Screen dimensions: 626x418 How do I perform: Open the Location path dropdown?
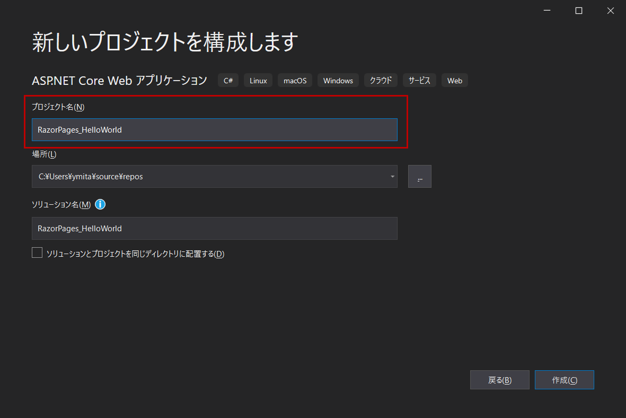[392, 176]
